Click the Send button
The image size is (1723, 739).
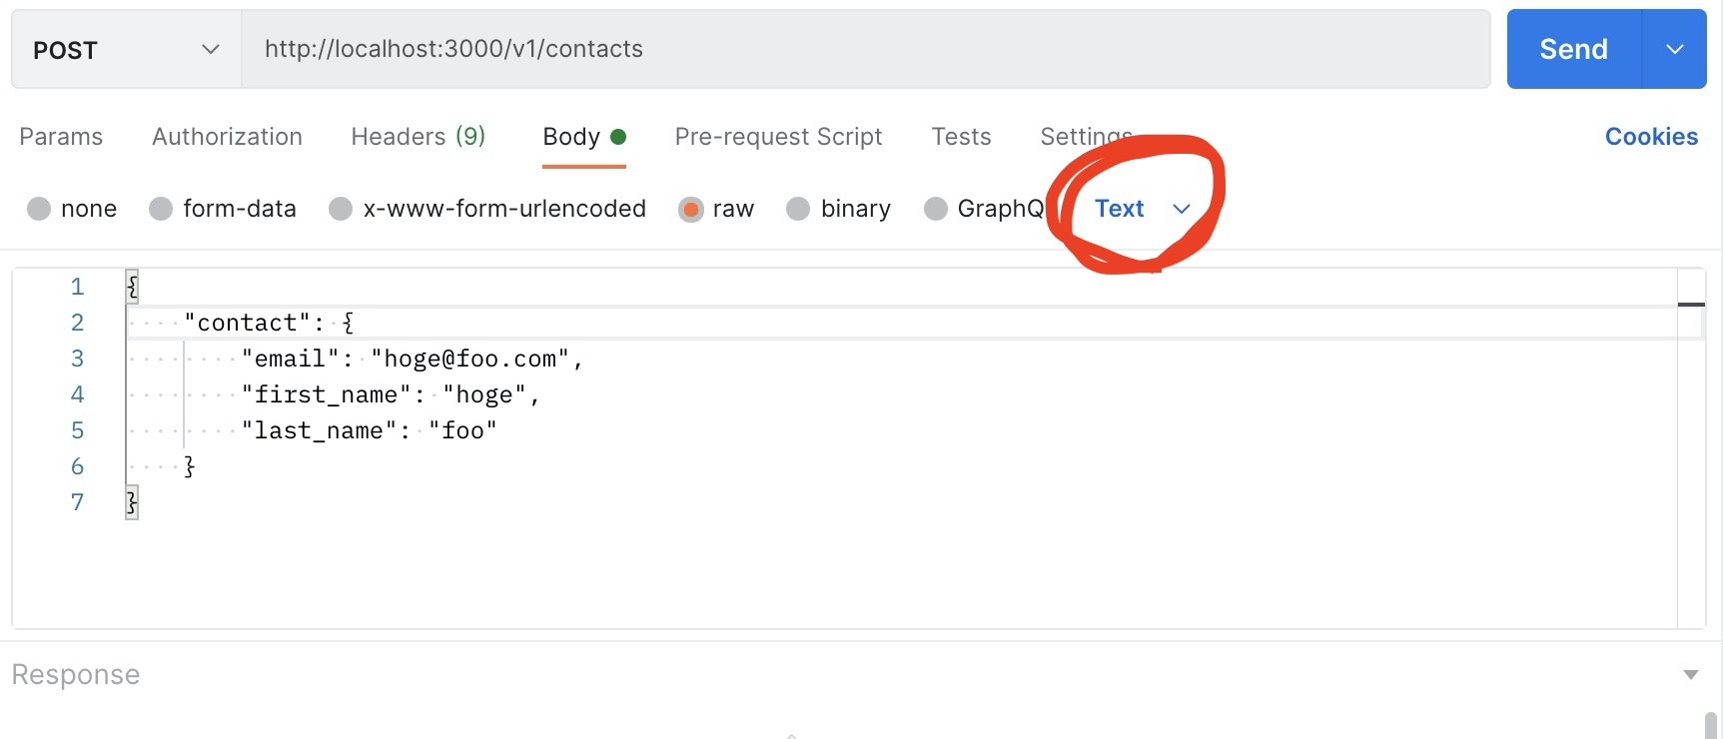pyautogui.click(x=1573, y=49)
